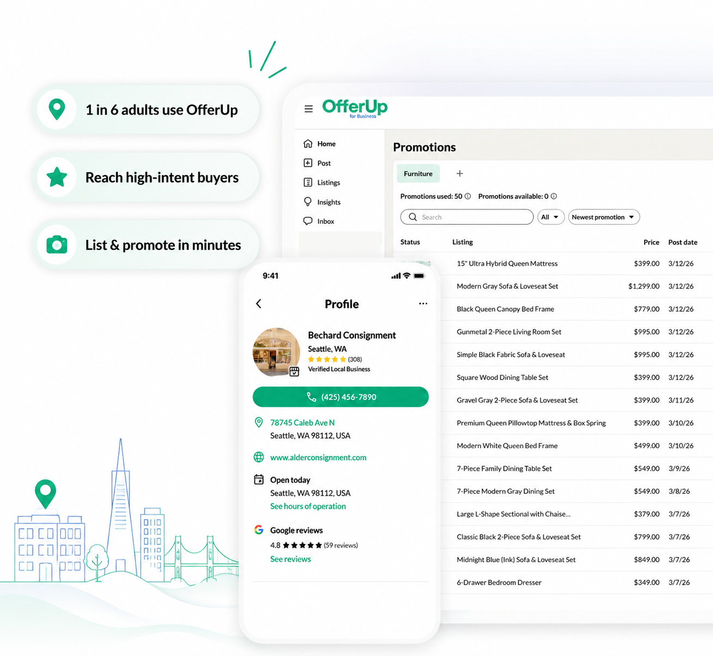Select 7-Piece Modern Gray Dining Set listing
Screen dimensions: 713x656
coord(506,491)
